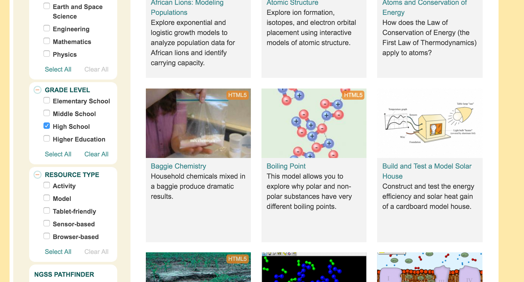The image size is (524, 282).
Task: Open the model solar house diagram
Action: 430,123
